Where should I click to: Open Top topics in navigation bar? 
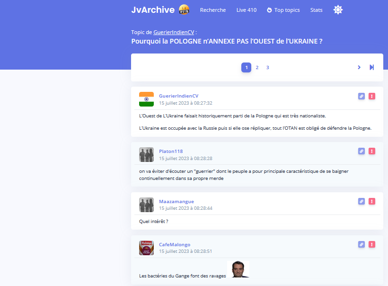(x=283, y=10)
